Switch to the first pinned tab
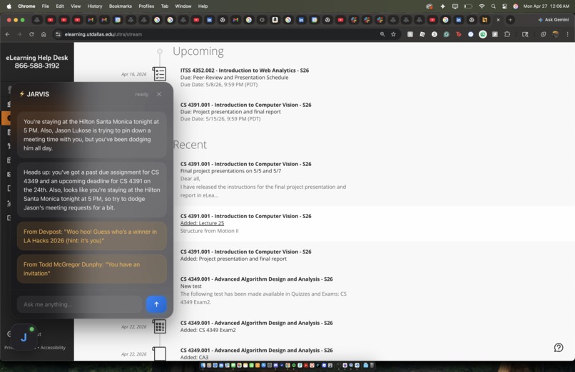 37,20
